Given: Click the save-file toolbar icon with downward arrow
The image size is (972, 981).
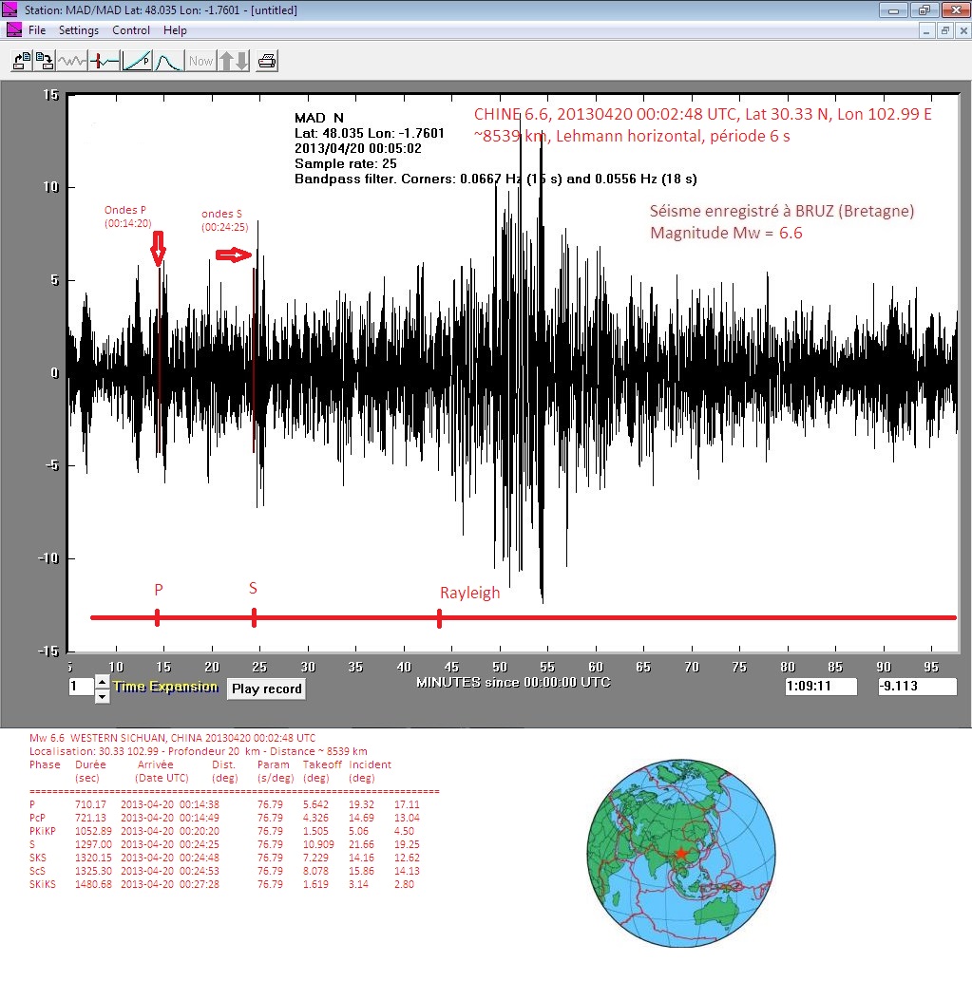Looking at the screenshot, I should [x=44, y=62].
